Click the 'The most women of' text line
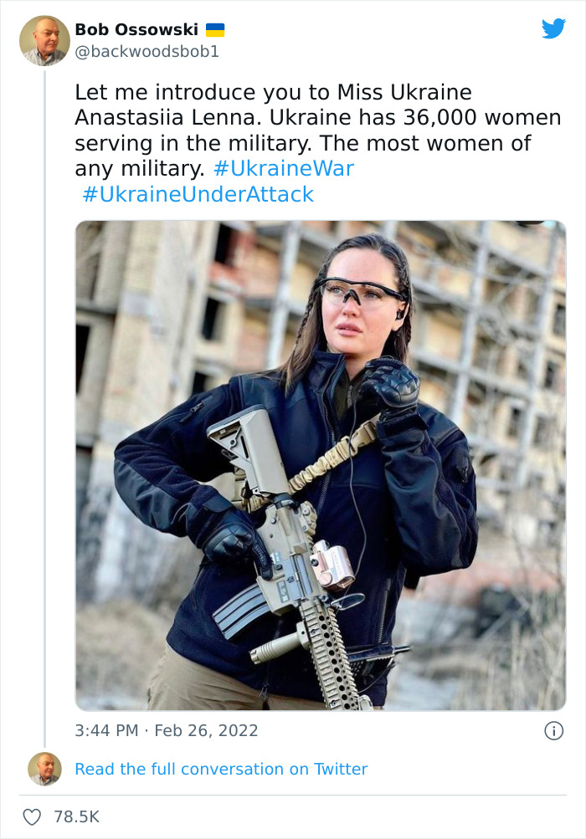This screenshot has width=586, height=839. [434, 143]
